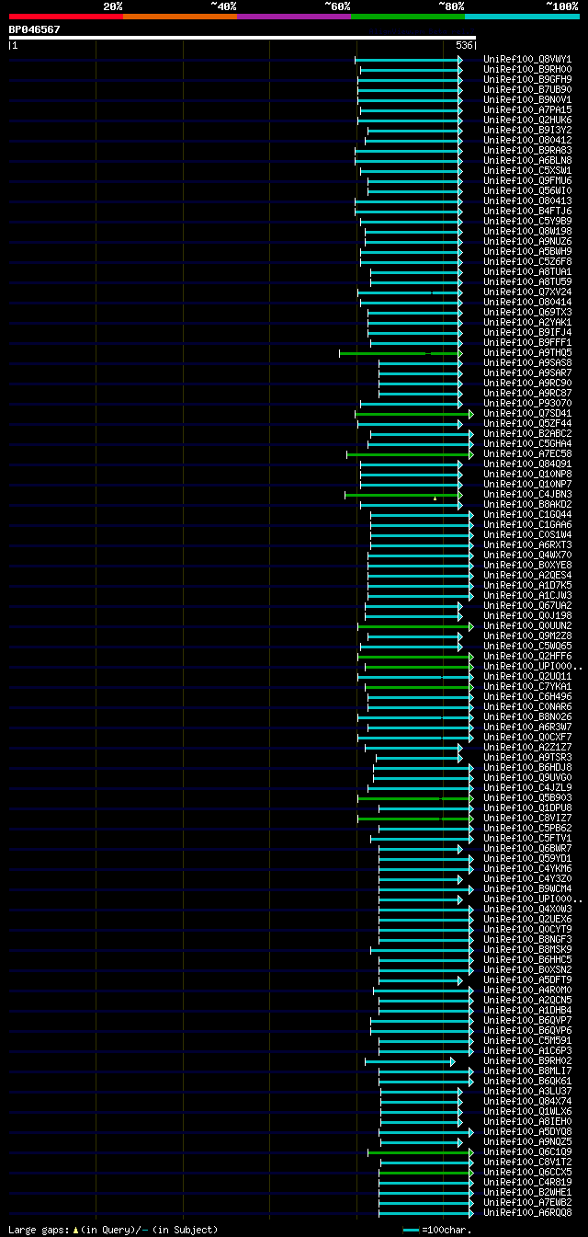This screenshot has width=588, height=1237.
Task: Open hit UniRef100_C1GQ44
Action: [527, 514]
